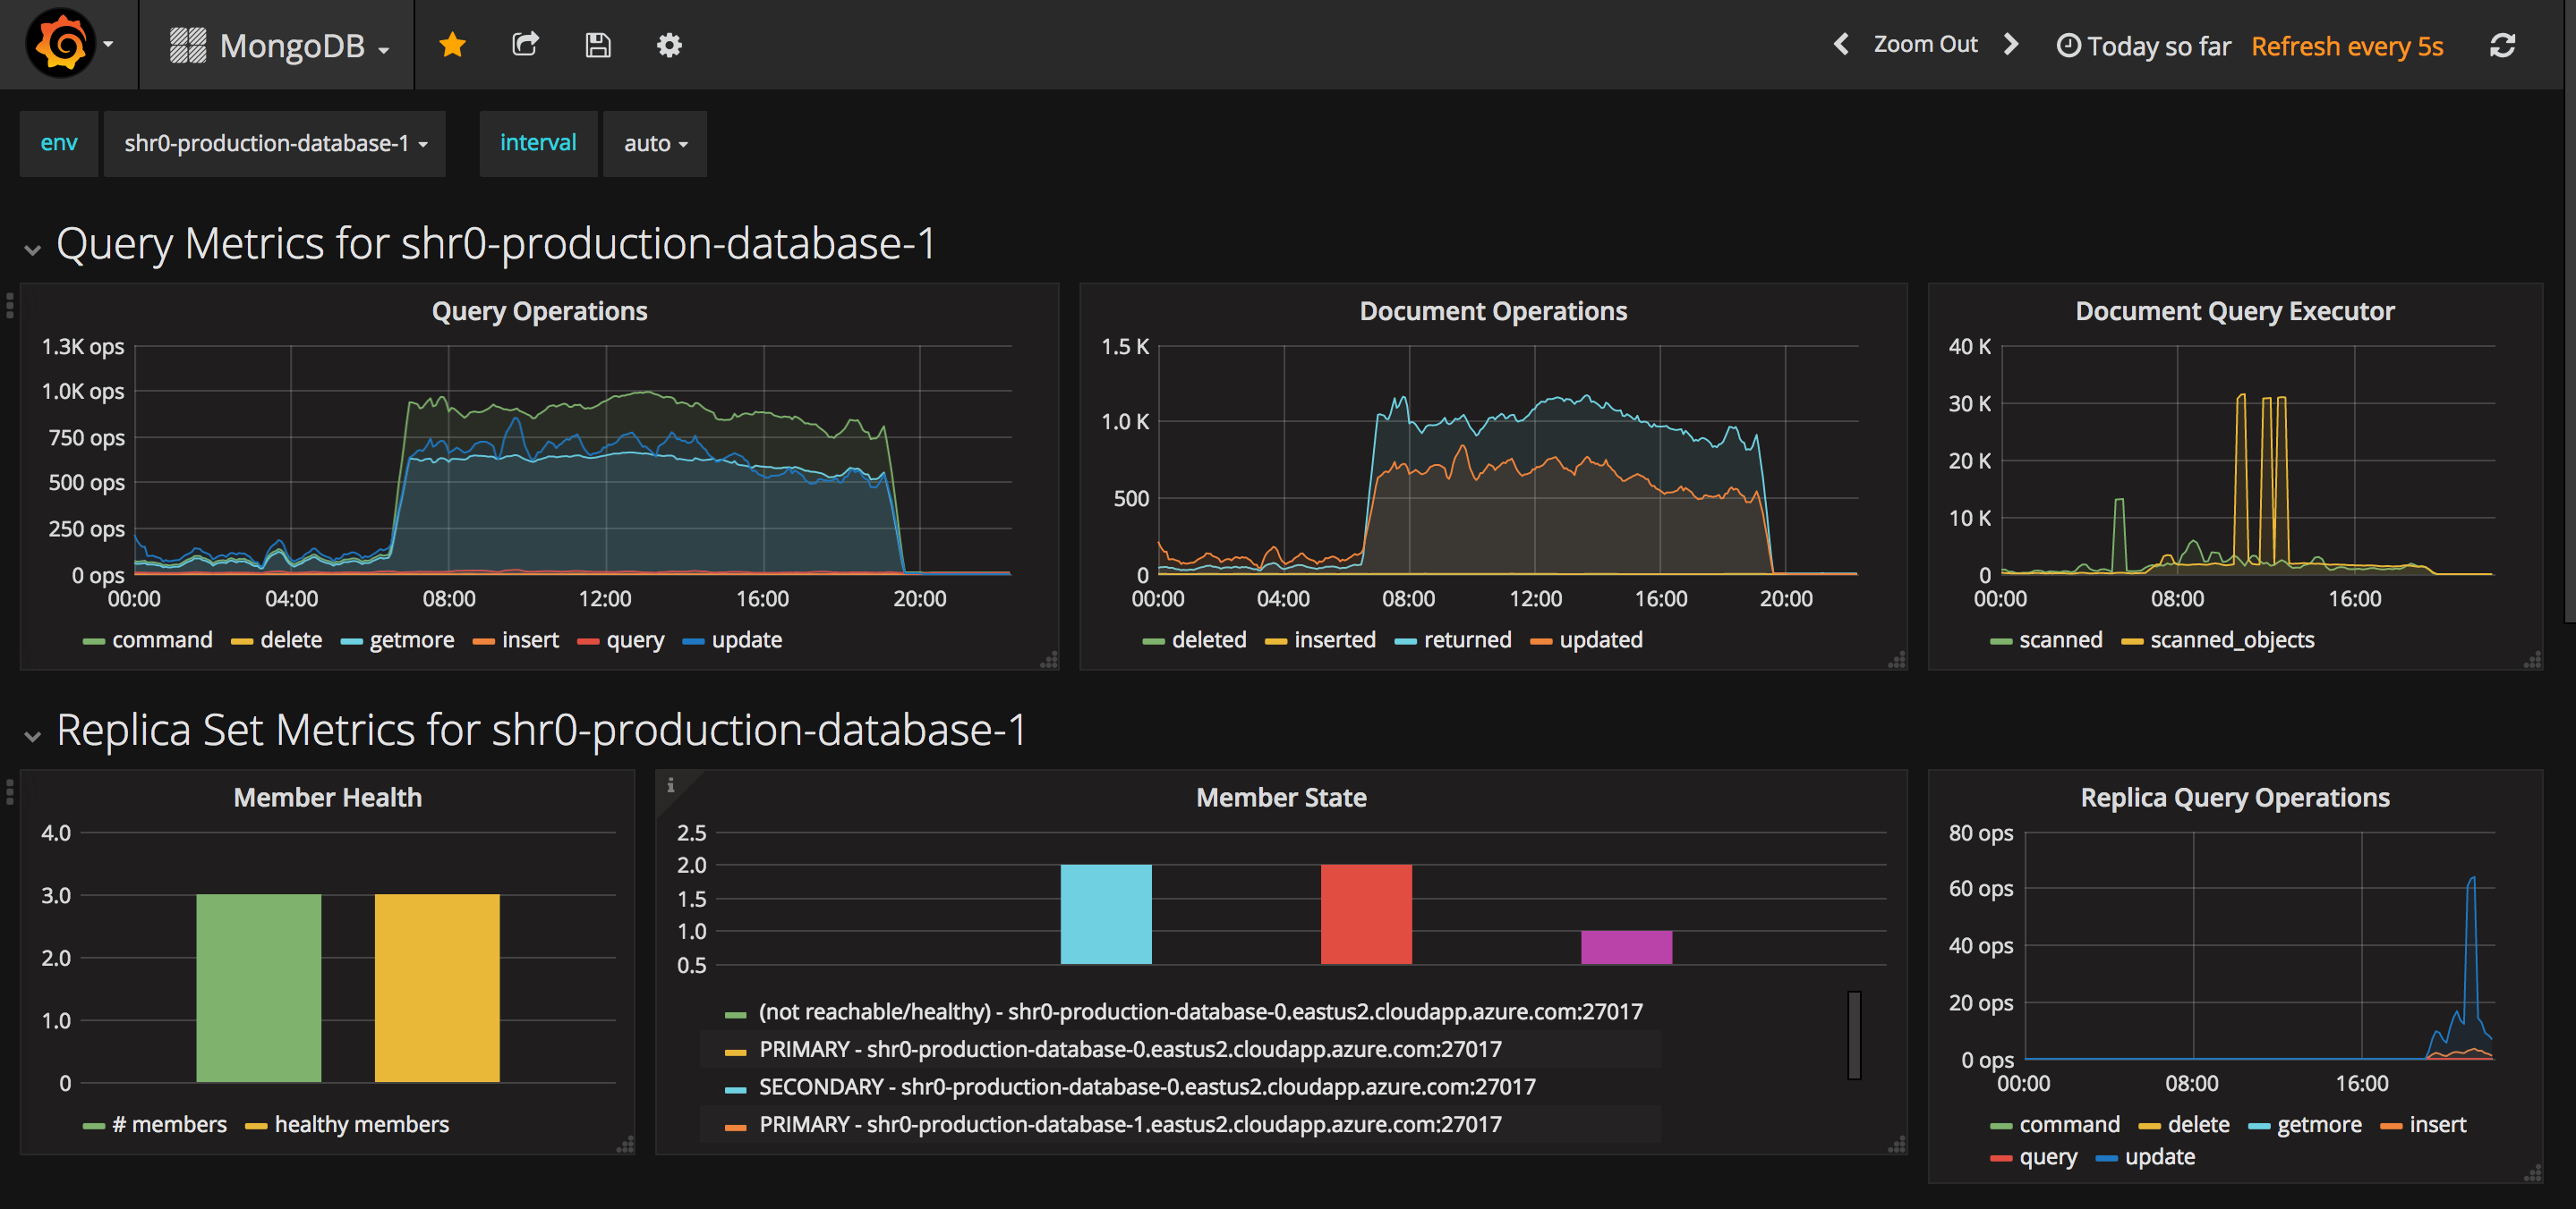Open the interval auto dropdown
This screenshot has width=2576, height=1209.
pyautogui.click(x=655, y=144)
